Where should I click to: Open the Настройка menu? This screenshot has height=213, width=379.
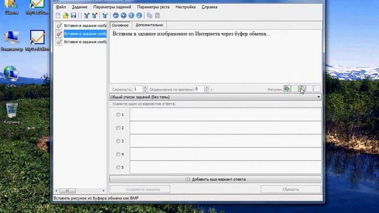185,7
